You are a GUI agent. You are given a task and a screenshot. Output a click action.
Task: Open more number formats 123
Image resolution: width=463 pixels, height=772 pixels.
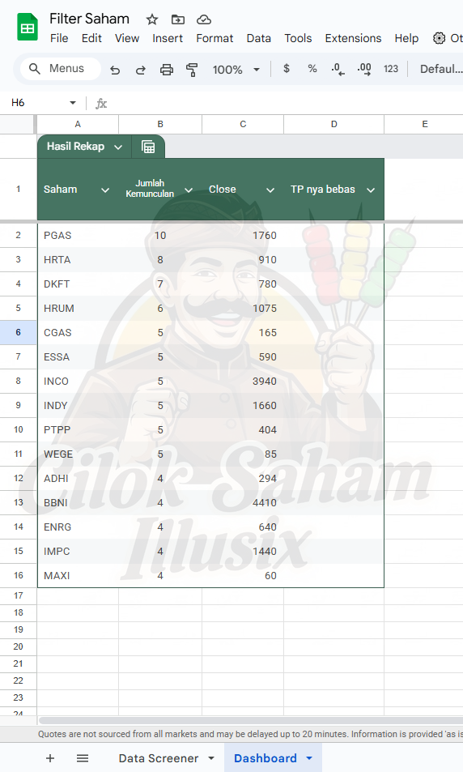click(391, 69)
